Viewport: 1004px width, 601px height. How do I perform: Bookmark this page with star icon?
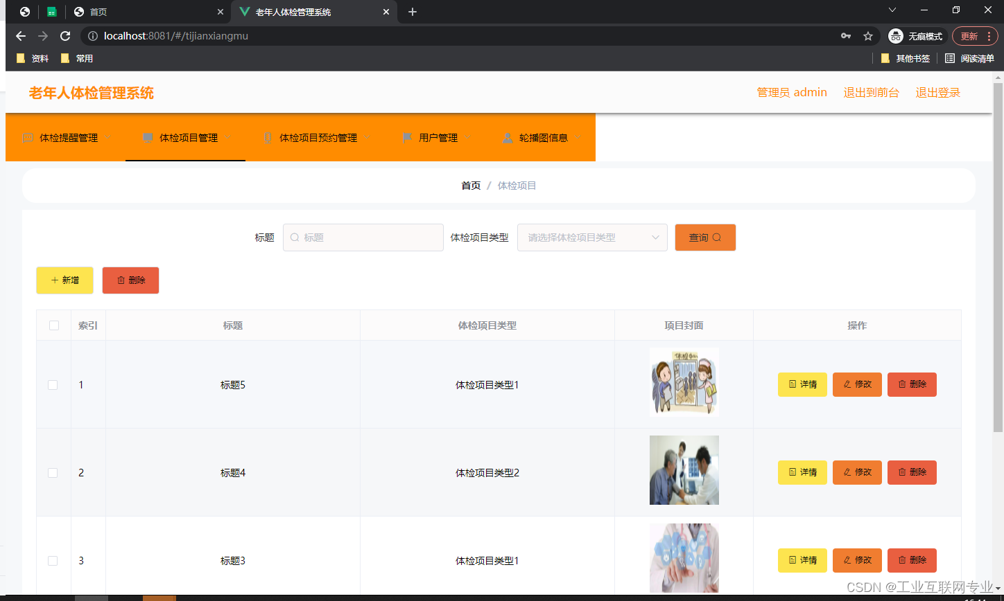867,36
